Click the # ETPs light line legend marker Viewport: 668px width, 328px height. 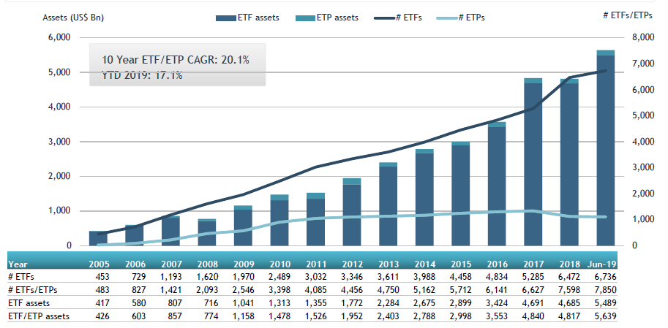447,18
